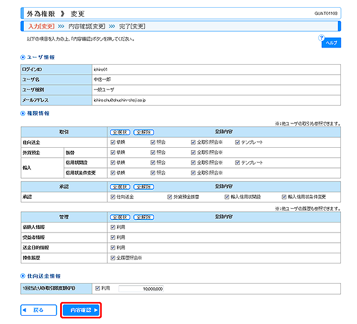Click the 仕向送金情報 section bullet icon
The image size is (357, 324).
pyautogui.click(x=23, y=276)
